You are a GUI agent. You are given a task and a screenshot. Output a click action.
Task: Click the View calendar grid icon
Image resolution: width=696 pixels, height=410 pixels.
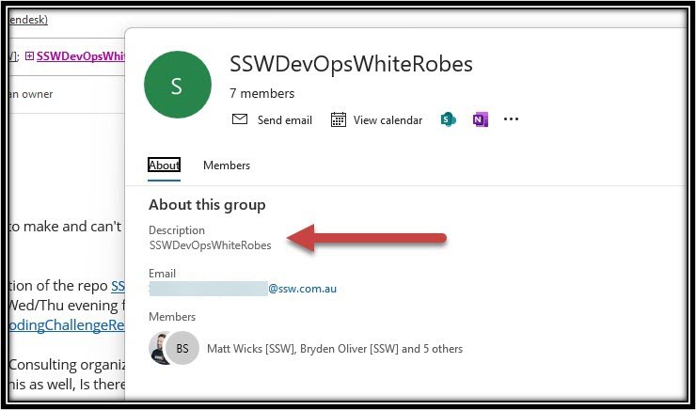(335, 119)
